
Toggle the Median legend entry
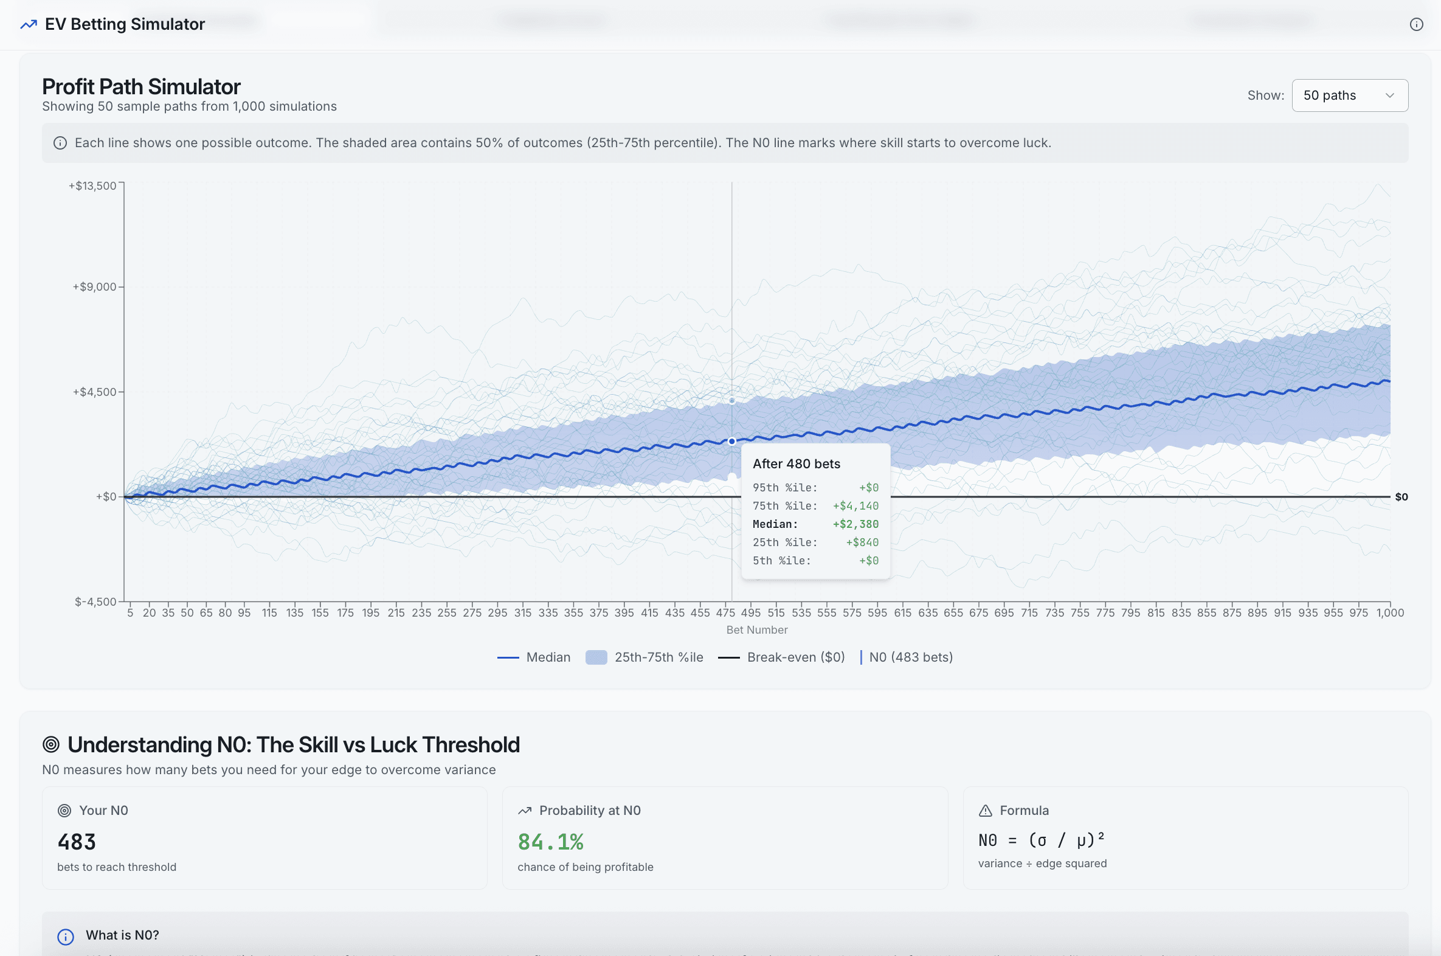point(547,657)
